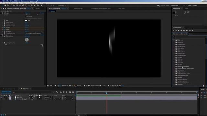Open the fifth menu bar item (Effect)
Screen dimensions: 207x116
24,3
